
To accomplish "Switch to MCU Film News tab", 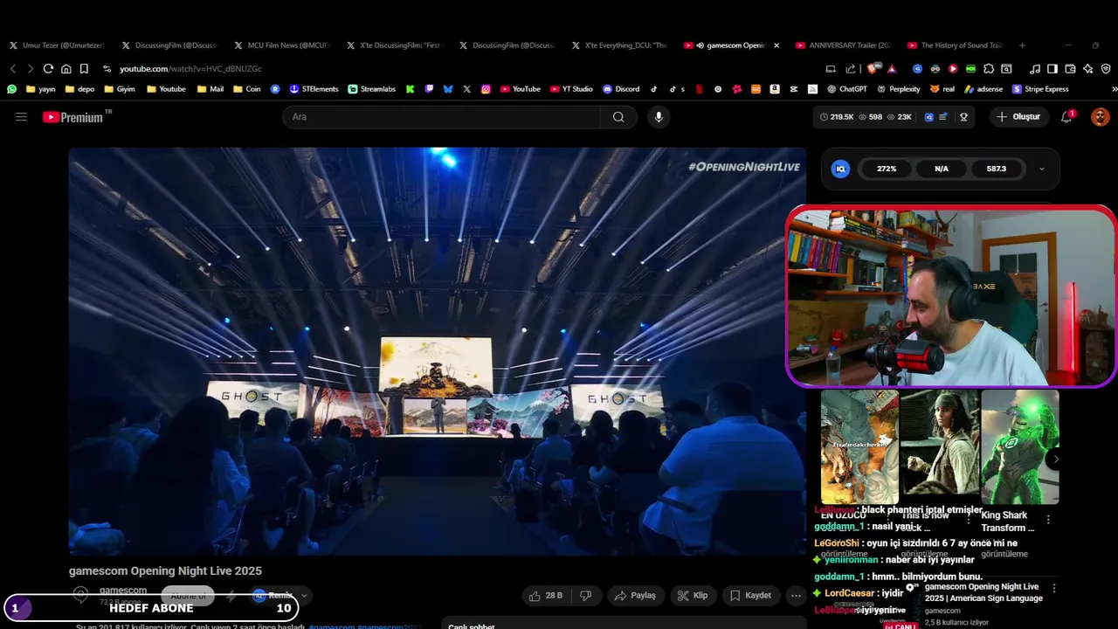I will click(281, 45).
